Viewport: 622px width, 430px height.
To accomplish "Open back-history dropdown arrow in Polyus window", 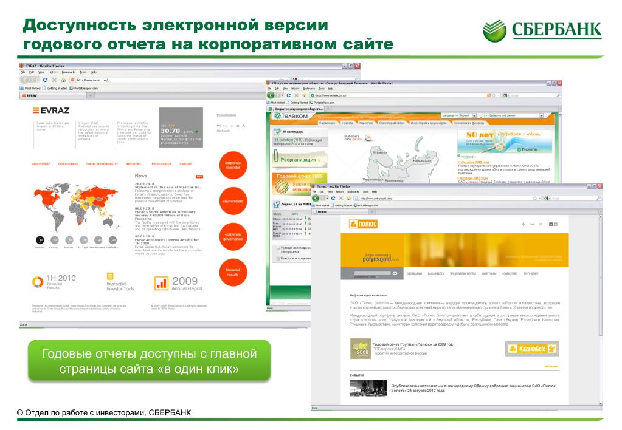I will tap(326, 198).
